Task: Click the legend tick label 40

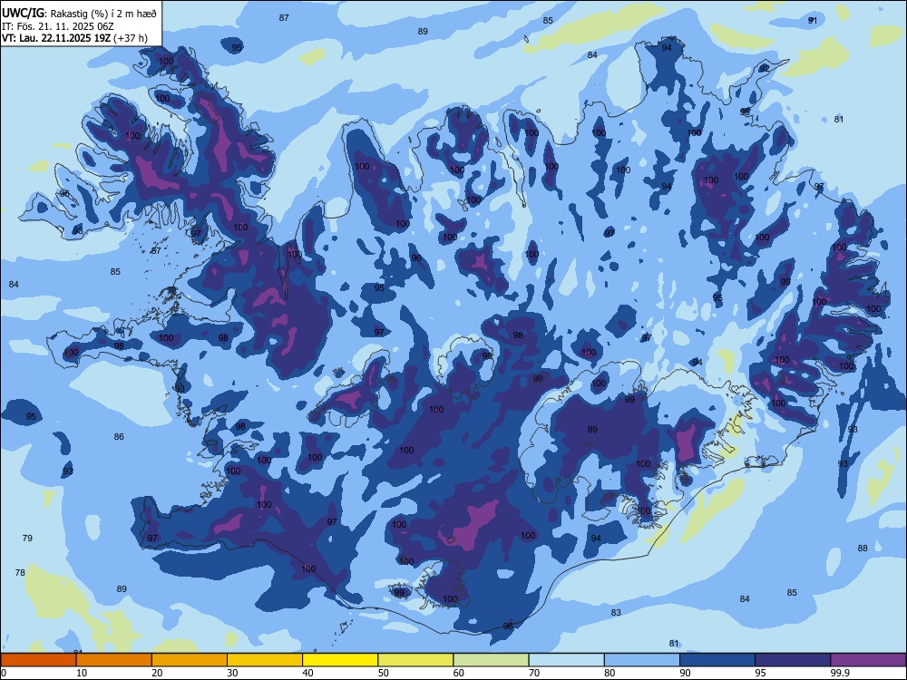Action: 307,673
